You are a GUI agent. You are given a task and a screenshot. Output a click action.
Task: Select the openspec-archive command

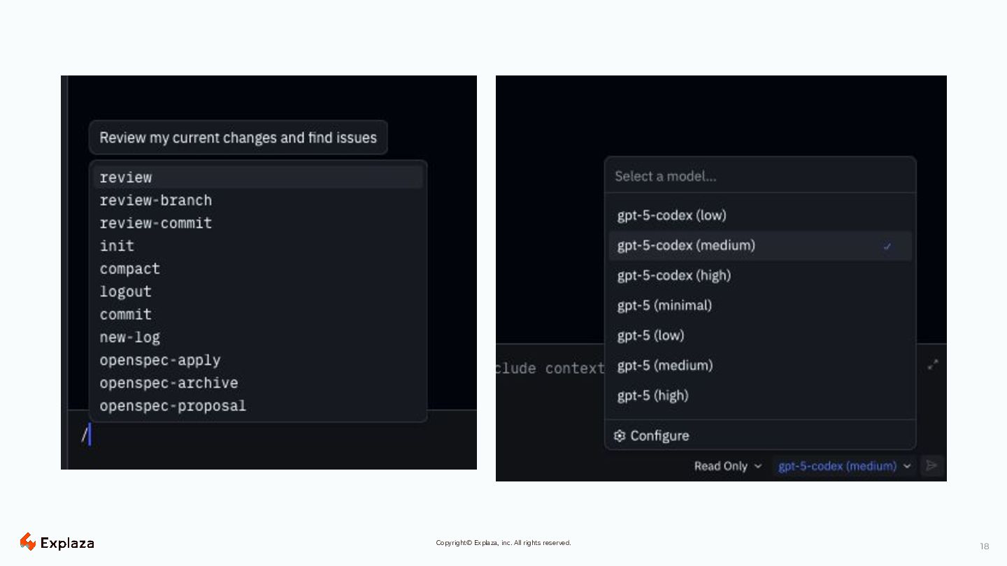(x=258, y=383)
